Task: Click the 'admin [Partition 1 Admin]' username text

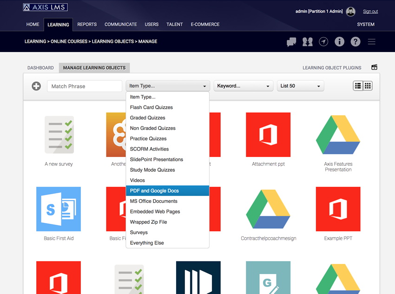Action: point(319,11)
